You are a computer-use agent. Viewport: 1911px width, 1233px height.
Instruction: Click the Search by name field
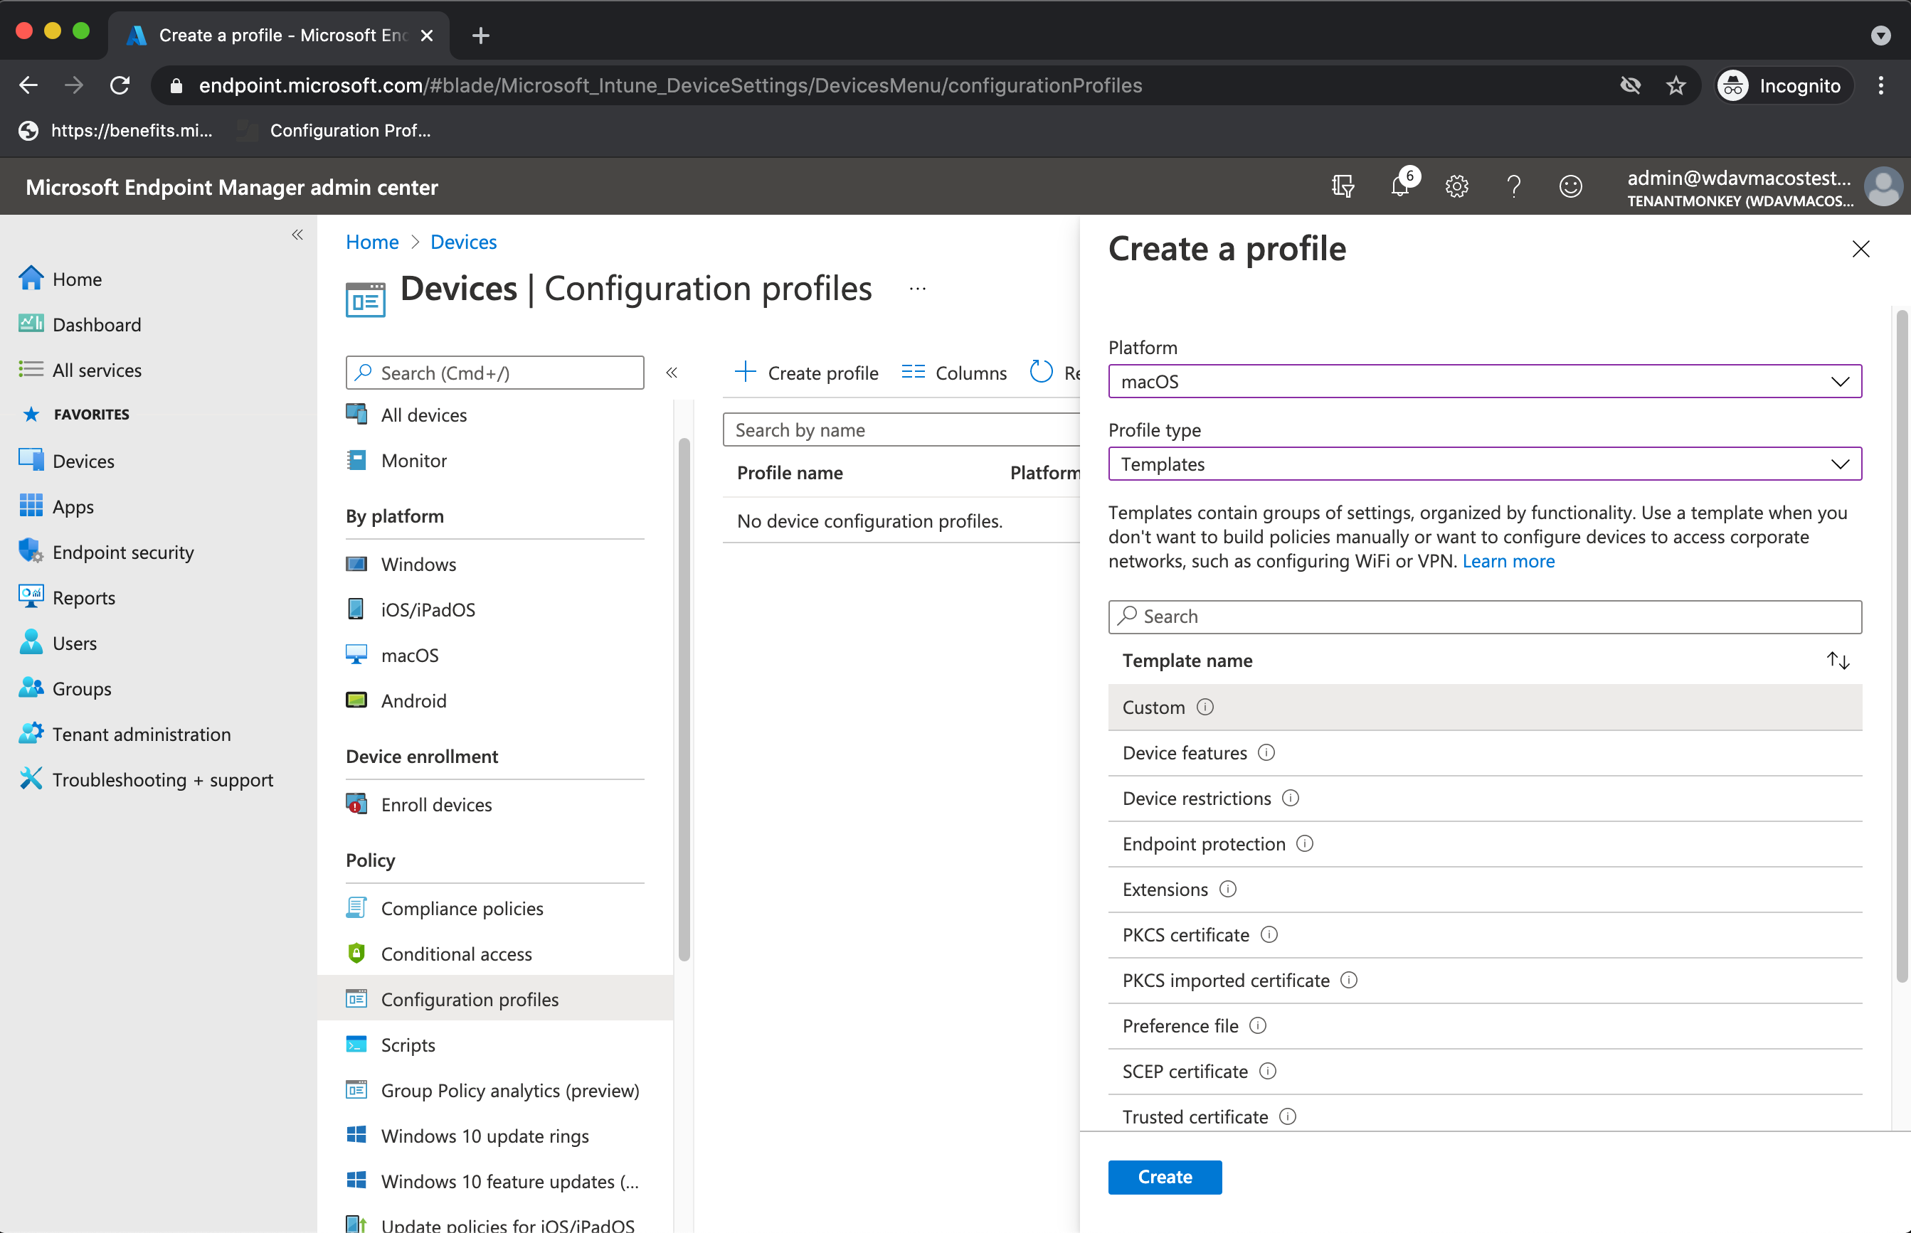[901, 430]
